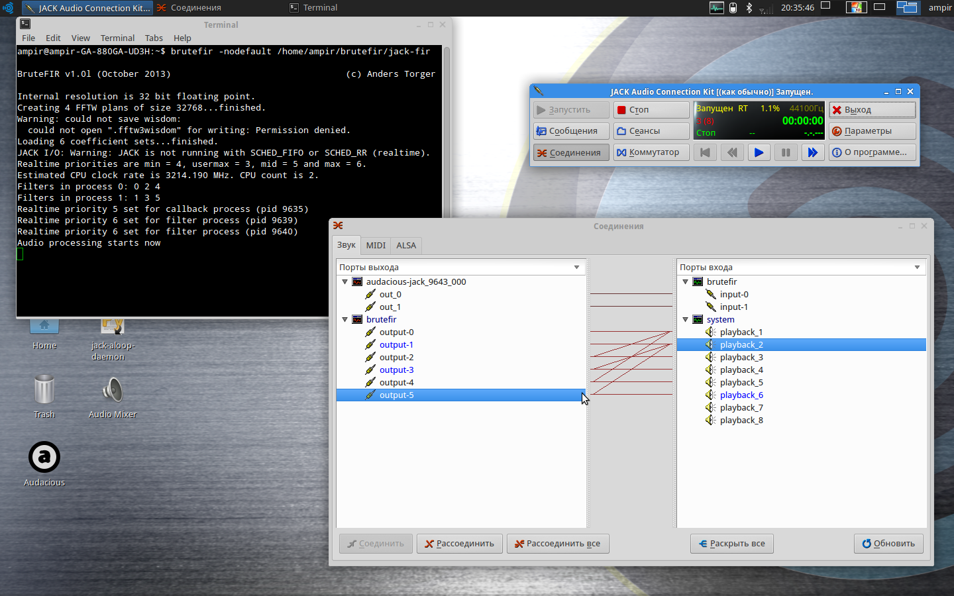This screenshot has height=596, width=954.
Task: Open the Сеансы sessions menu
Action: click(x=651, y=131)
